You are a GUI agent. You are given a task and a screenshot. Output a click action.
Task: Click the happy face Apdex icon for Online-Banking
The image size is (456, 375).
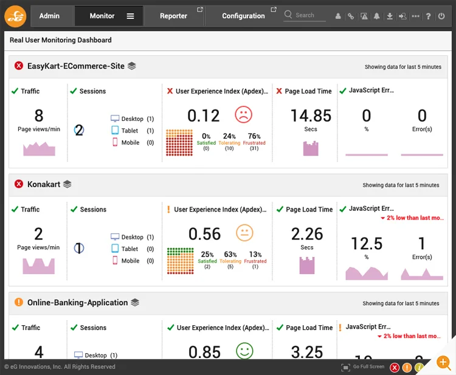coord(244,350)
